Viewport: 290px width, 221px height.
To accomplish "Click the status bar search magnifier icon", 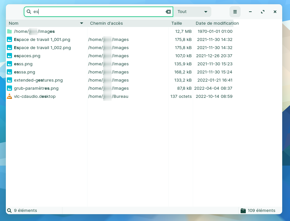I will tap(9, 211).
